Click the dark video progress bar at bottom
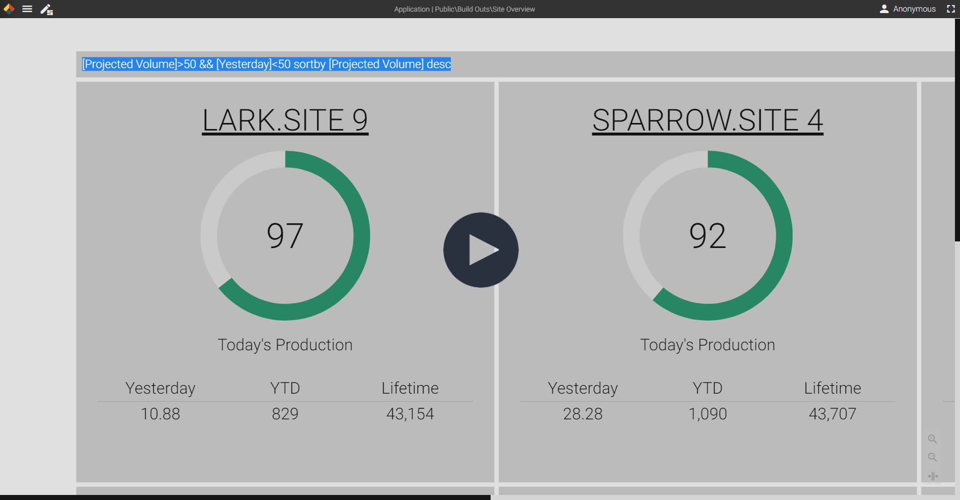The image size is (960, 500). pos(245,497)
